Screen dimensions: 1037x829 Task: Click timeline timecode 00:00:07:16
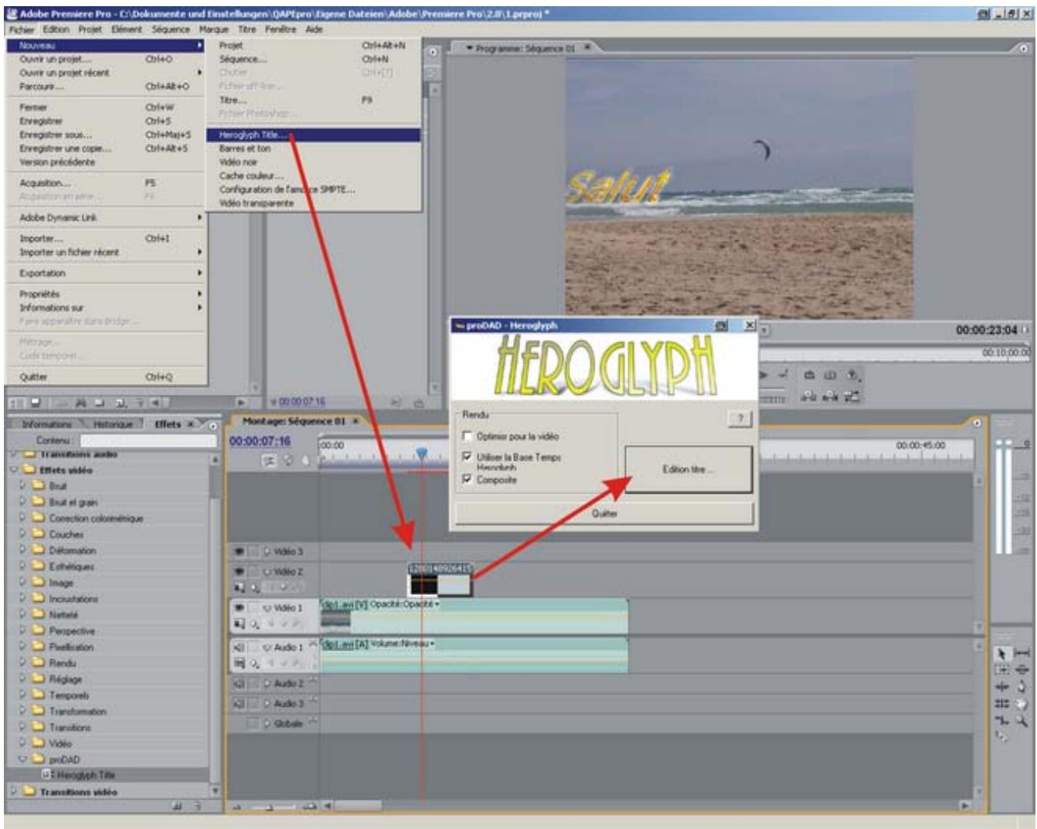pyautogui.click(x=260, y=441)
